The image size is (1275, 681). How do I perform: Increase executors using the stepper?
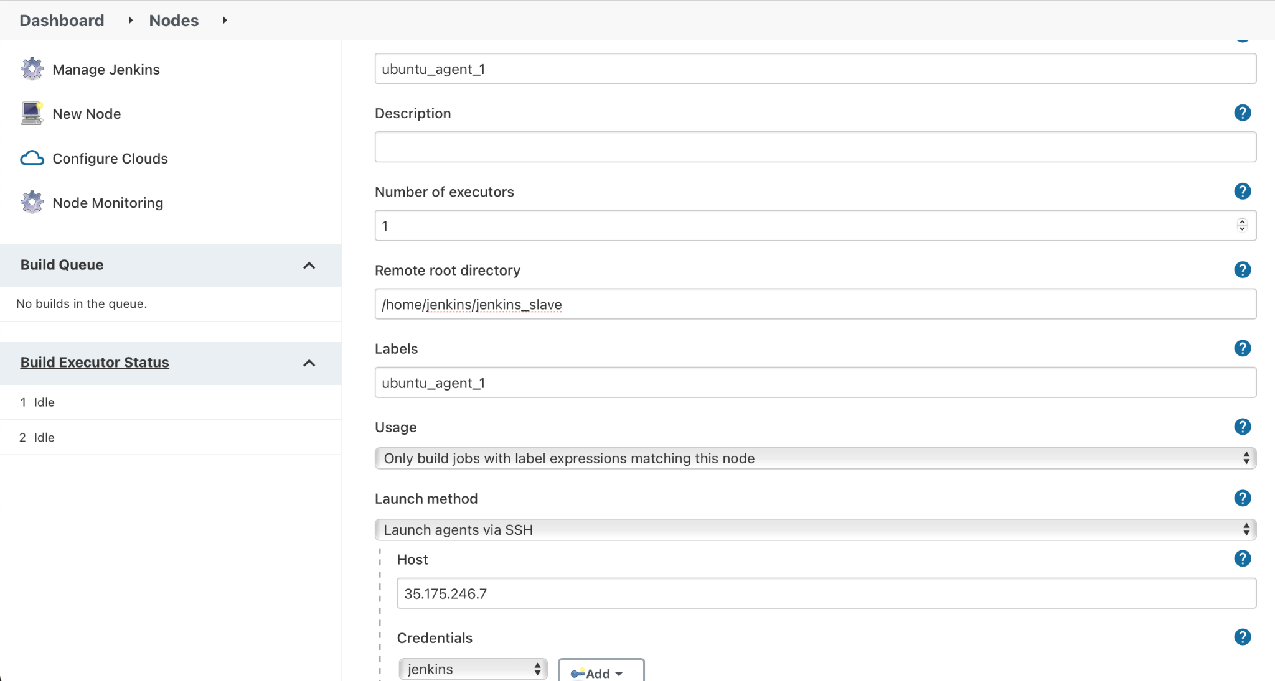[x=1243, y=222]
